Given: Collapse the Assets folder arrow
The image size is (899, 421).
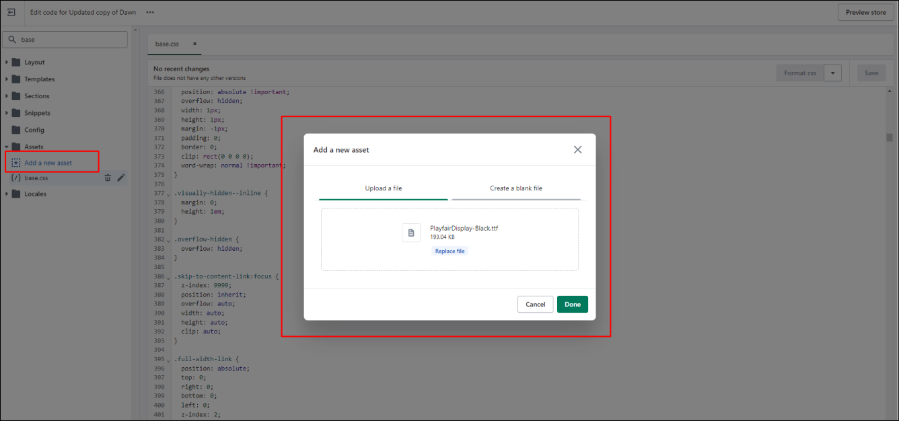Looking at the screenshot, I should (7, 147).
